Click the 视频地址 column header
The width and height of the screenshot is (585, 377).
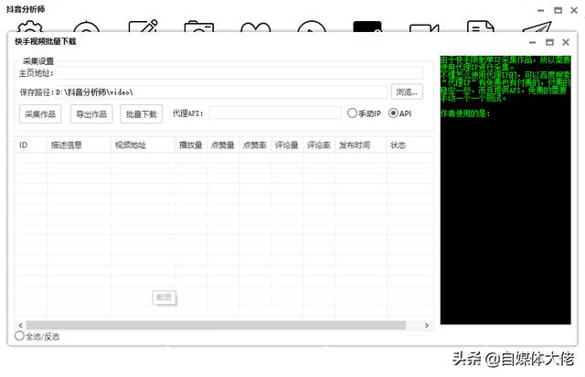point(144,145)
